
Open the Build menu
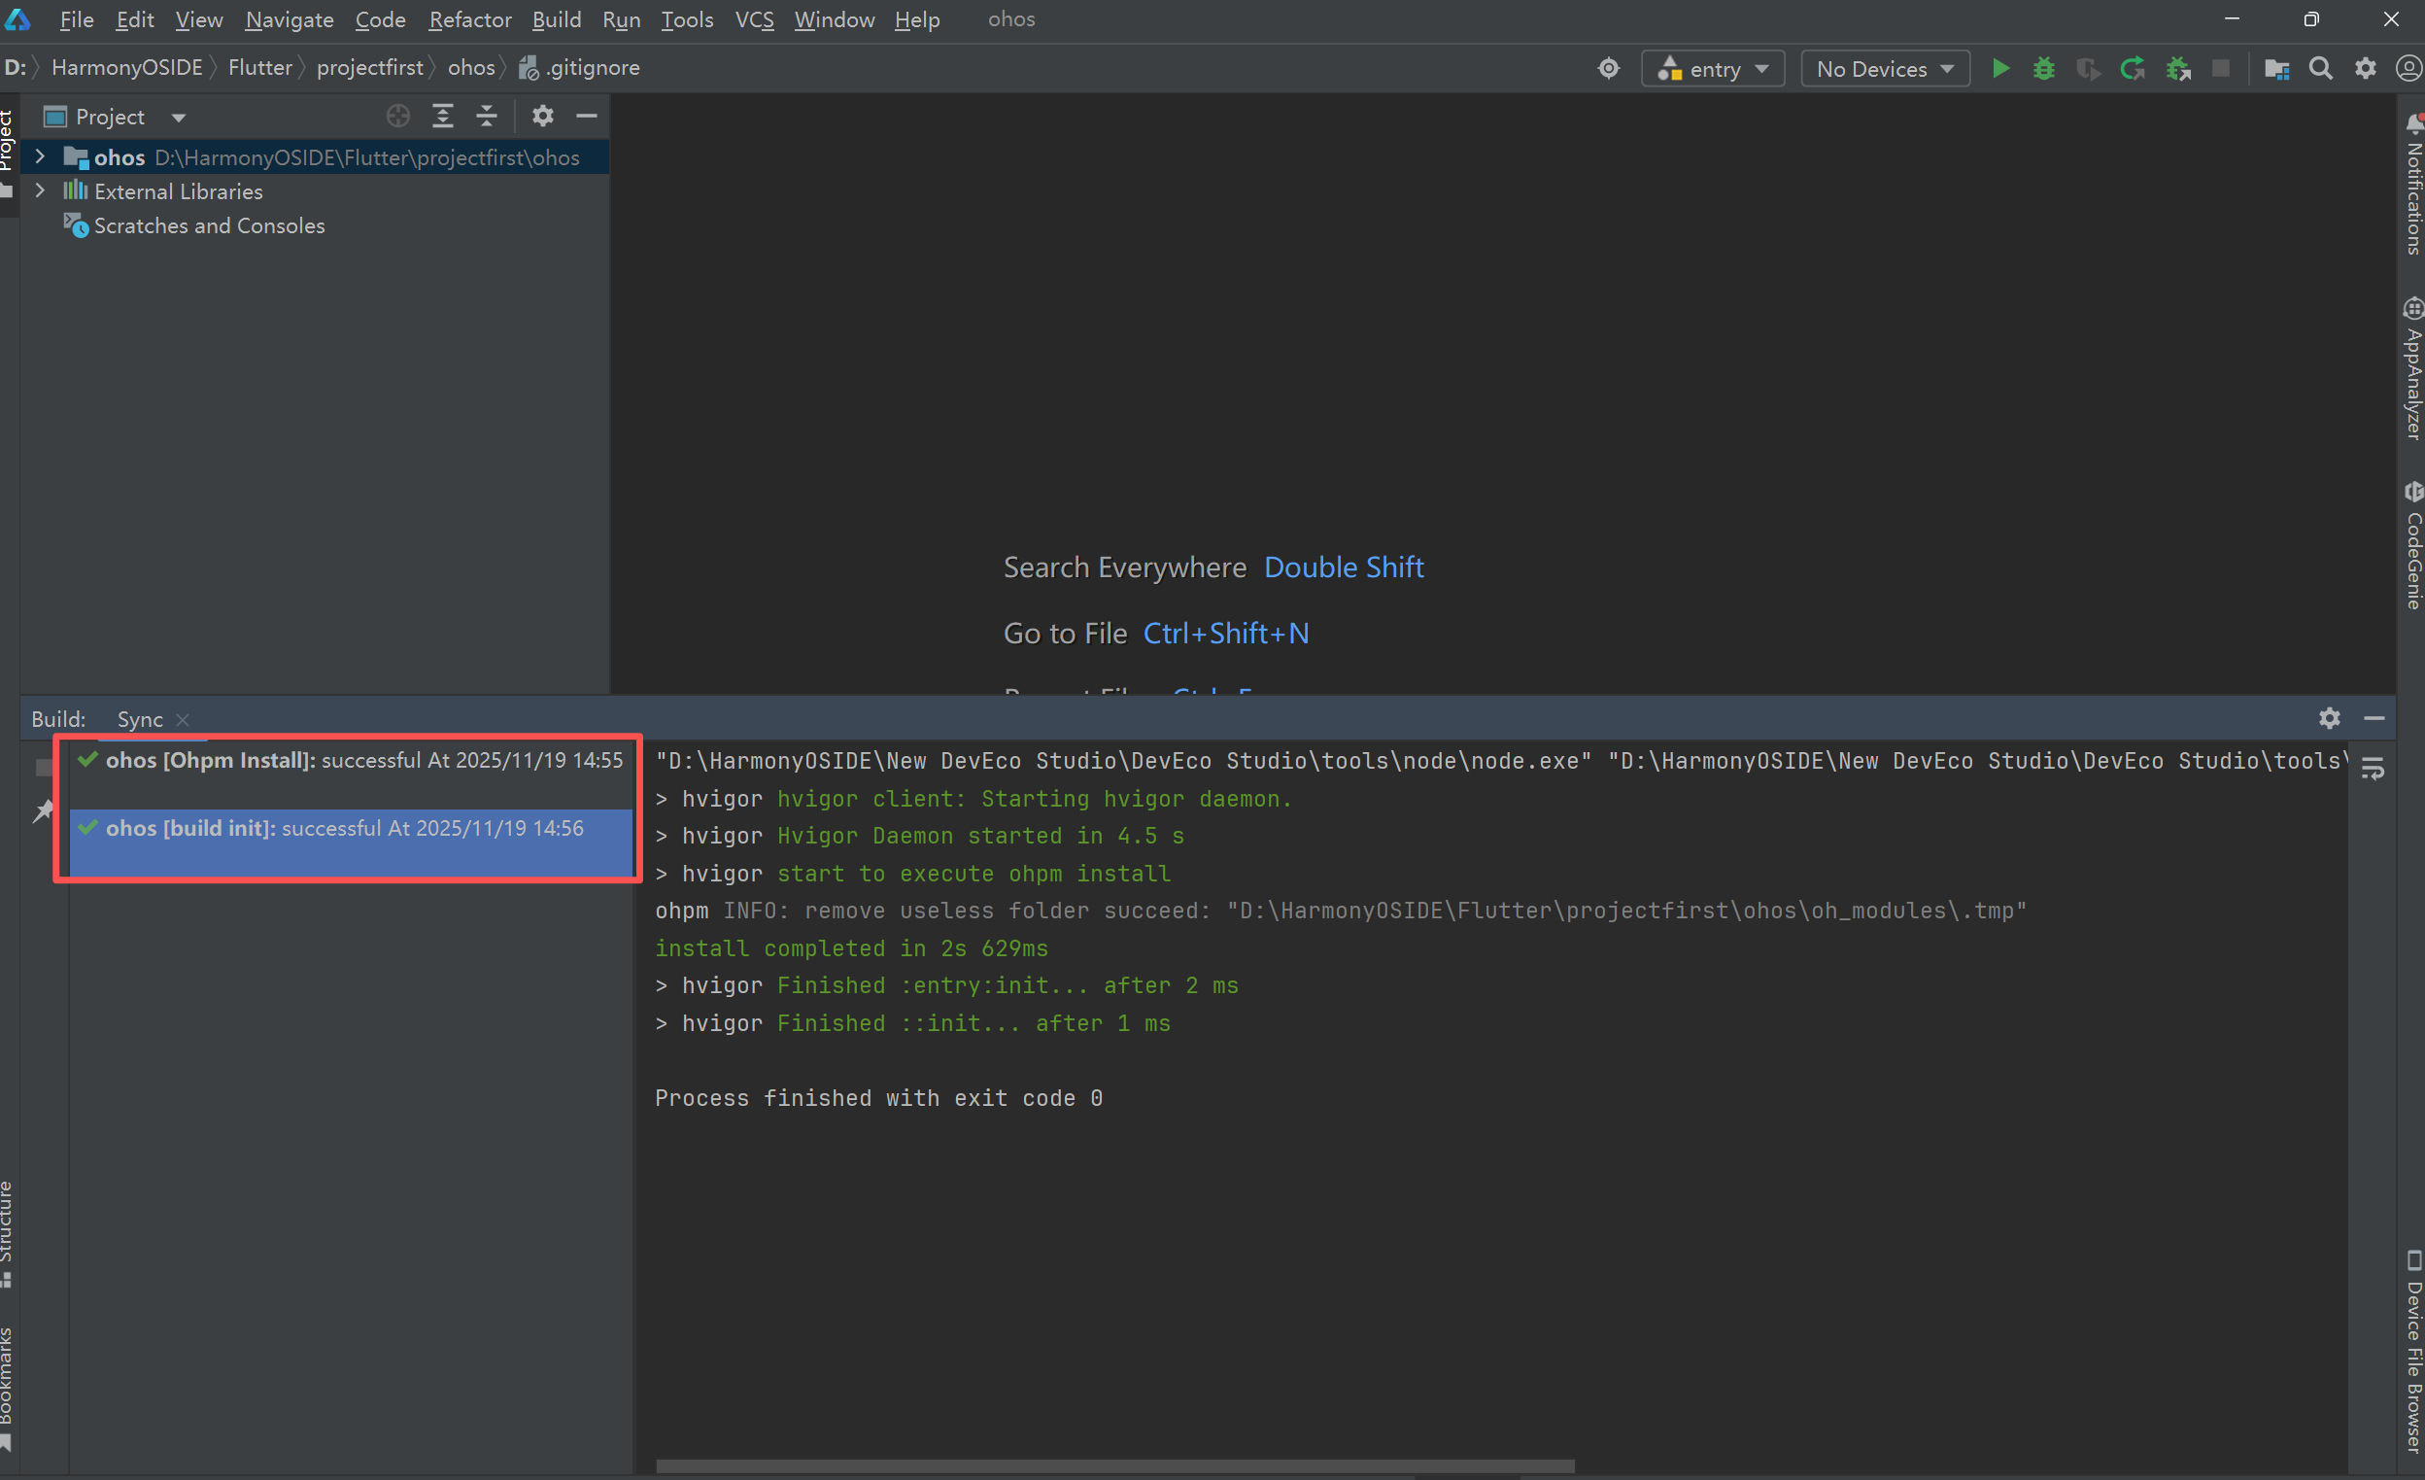(x=556, y=19)
